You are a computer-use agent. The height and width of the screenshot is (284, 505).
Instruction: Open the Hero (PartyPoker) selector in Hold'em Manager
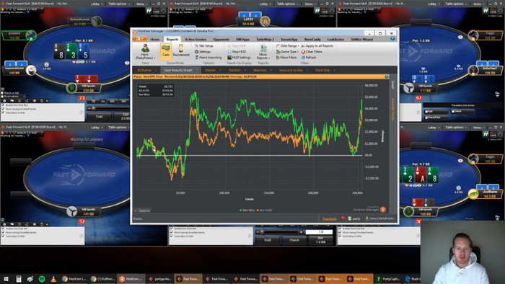(x=145, y=52)
